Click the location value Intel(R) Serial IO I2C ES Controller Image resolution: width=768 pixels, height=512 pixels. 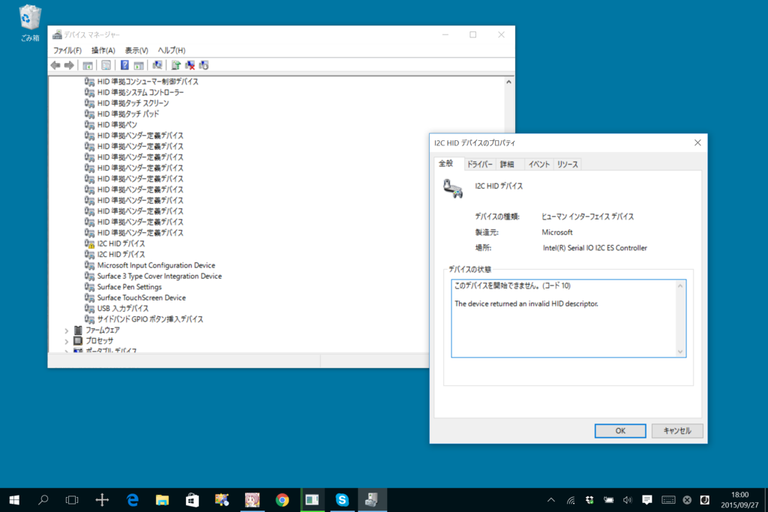(x=595, y=248)
